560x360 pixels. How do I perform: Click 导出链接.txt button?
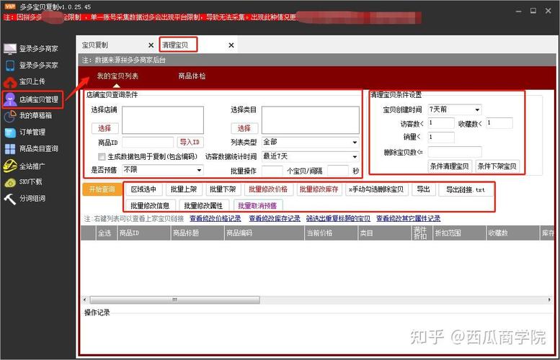click(466, 190)
